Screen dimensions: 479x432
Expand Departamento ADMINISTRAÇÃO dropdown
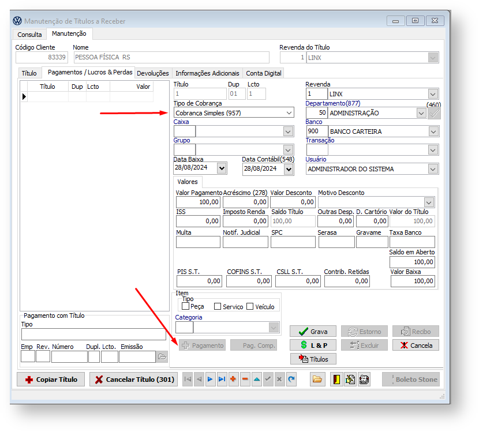pos(421,113)
